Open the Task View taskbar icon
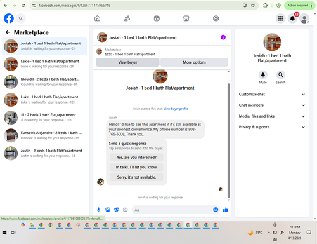 click(13, 233)
